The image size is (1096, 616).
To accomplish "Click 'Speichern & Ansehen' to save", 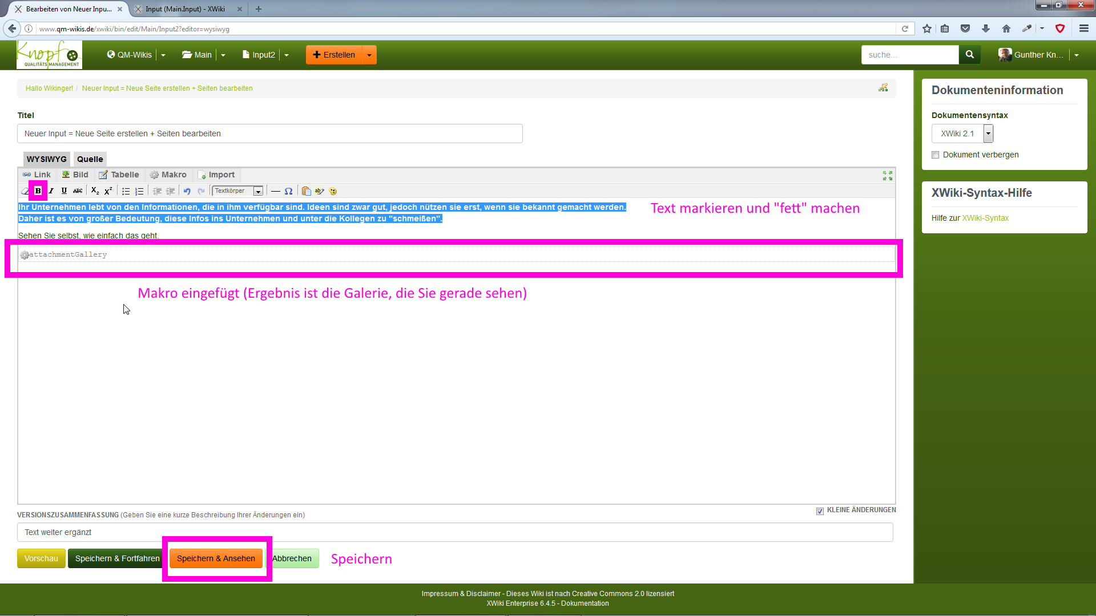I will click(216, 558).
